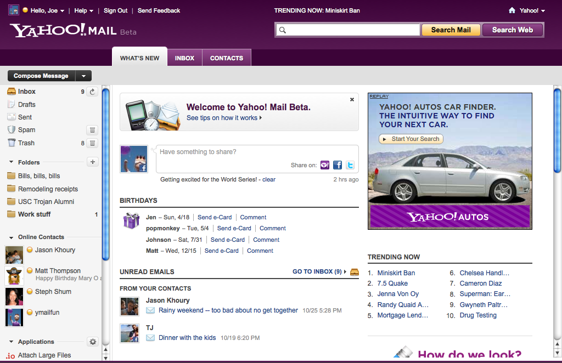Open Dinner with the kids email
Viewport: 562px width, 363px height.
(x=187, y=338)
